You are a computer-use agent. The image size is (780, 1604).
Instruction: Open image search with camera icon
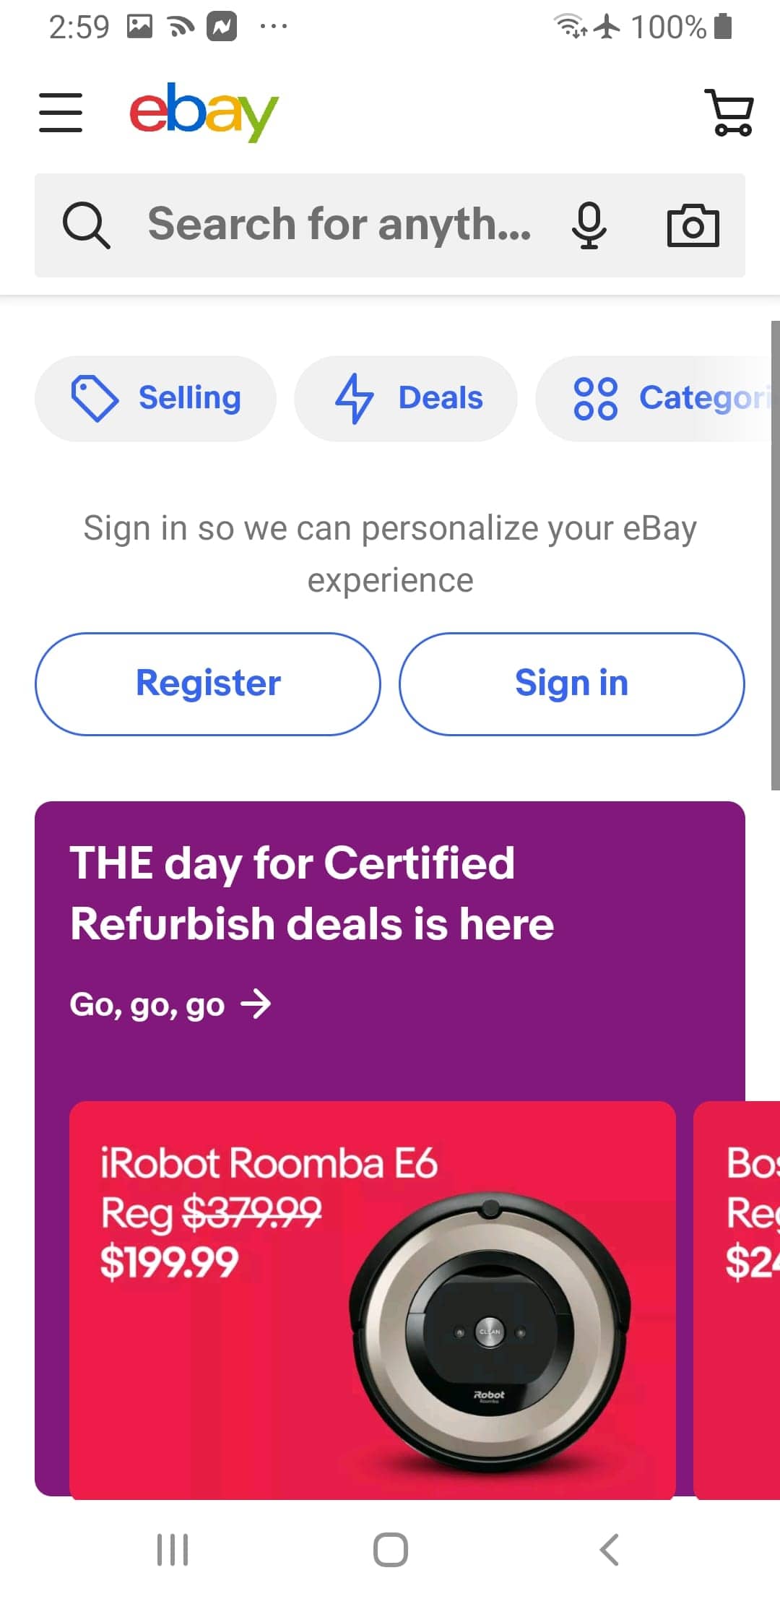(x=693, y=225)
